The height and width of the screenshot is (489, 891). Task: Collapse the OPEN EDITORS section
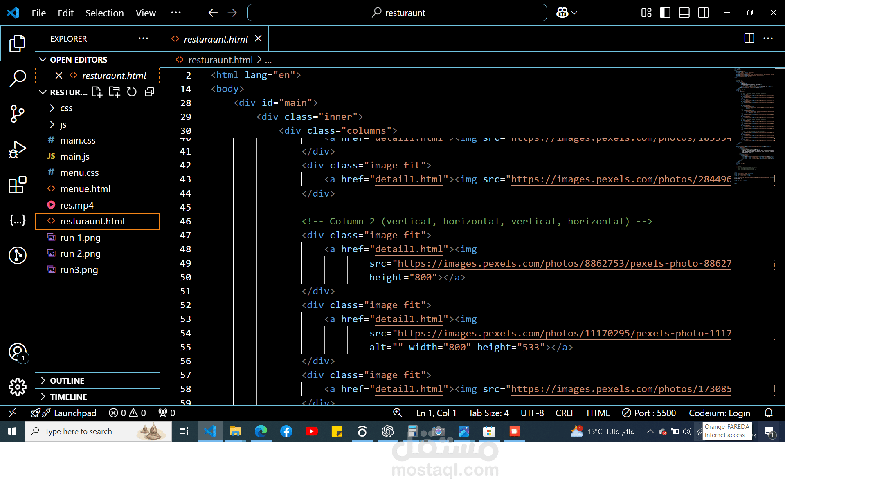[x=79, y=60]
